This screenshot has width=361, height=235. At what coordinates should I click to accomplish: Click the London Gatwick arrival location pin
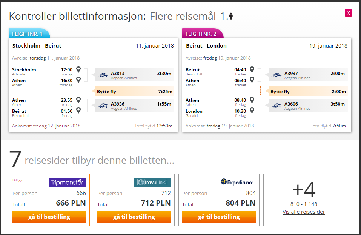pos(252,111)
